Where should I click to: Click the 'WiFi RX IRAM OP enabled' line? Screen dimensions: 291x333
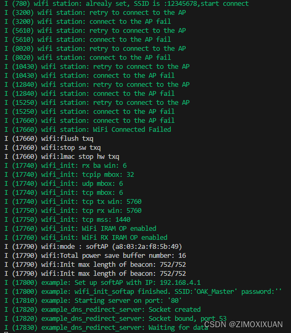pos(86,237)
